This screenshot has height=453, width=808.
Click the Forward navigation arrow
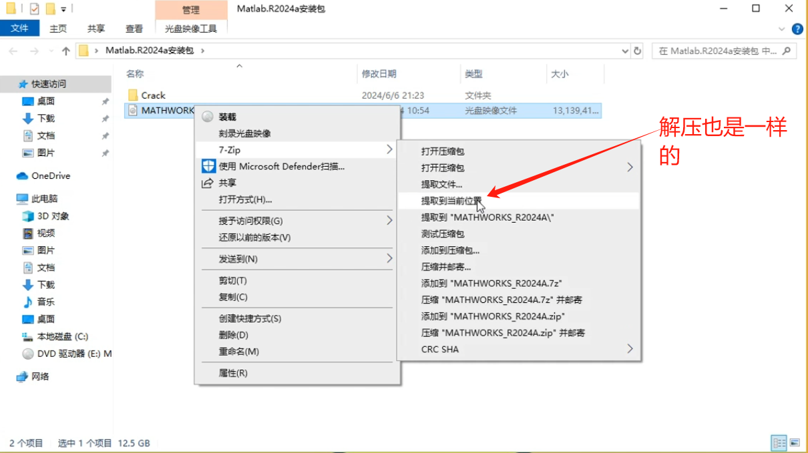tap(33, 51)
